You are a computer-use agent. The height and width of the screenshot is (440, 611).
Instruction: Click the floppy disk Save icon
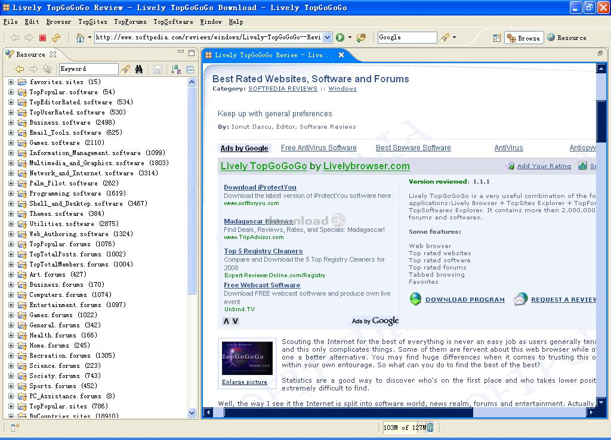tap(158, 69)
